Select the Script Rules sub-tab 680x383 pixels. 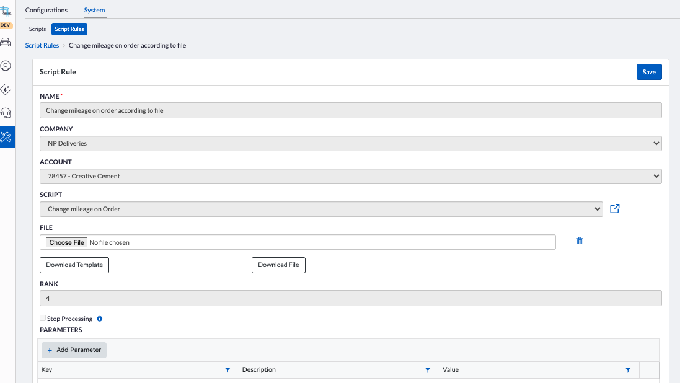coord(69,29)
